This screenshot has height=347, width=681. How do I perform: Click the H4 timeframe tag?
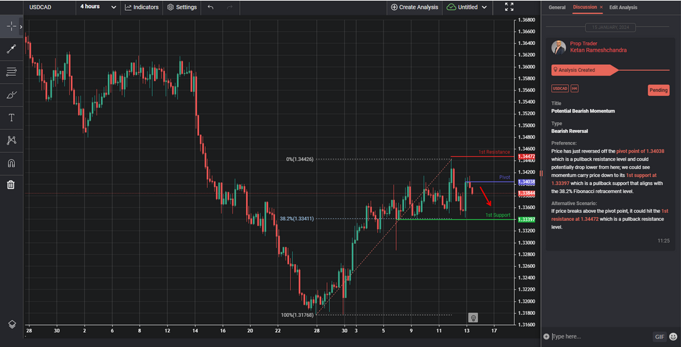pos(574,88)
